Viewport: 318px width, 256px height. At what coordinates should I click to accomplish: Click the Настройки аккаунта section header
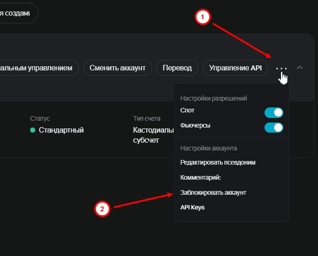coord(208,148)
